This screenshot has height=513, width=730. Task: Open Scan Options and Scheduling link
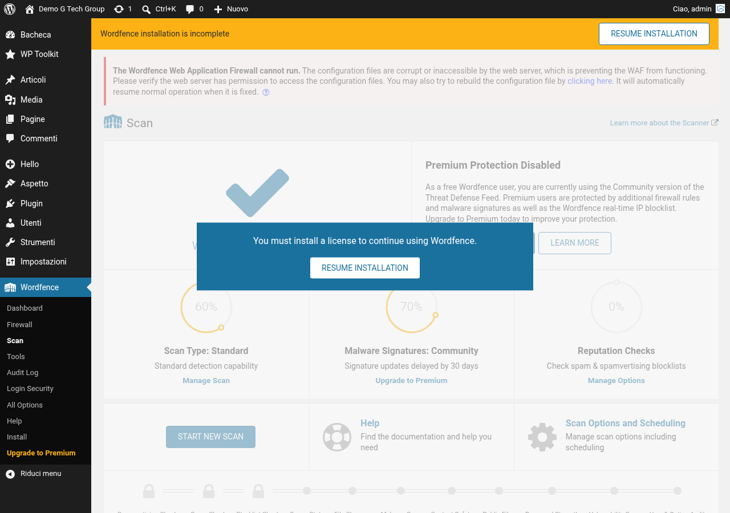pos(626,423)
